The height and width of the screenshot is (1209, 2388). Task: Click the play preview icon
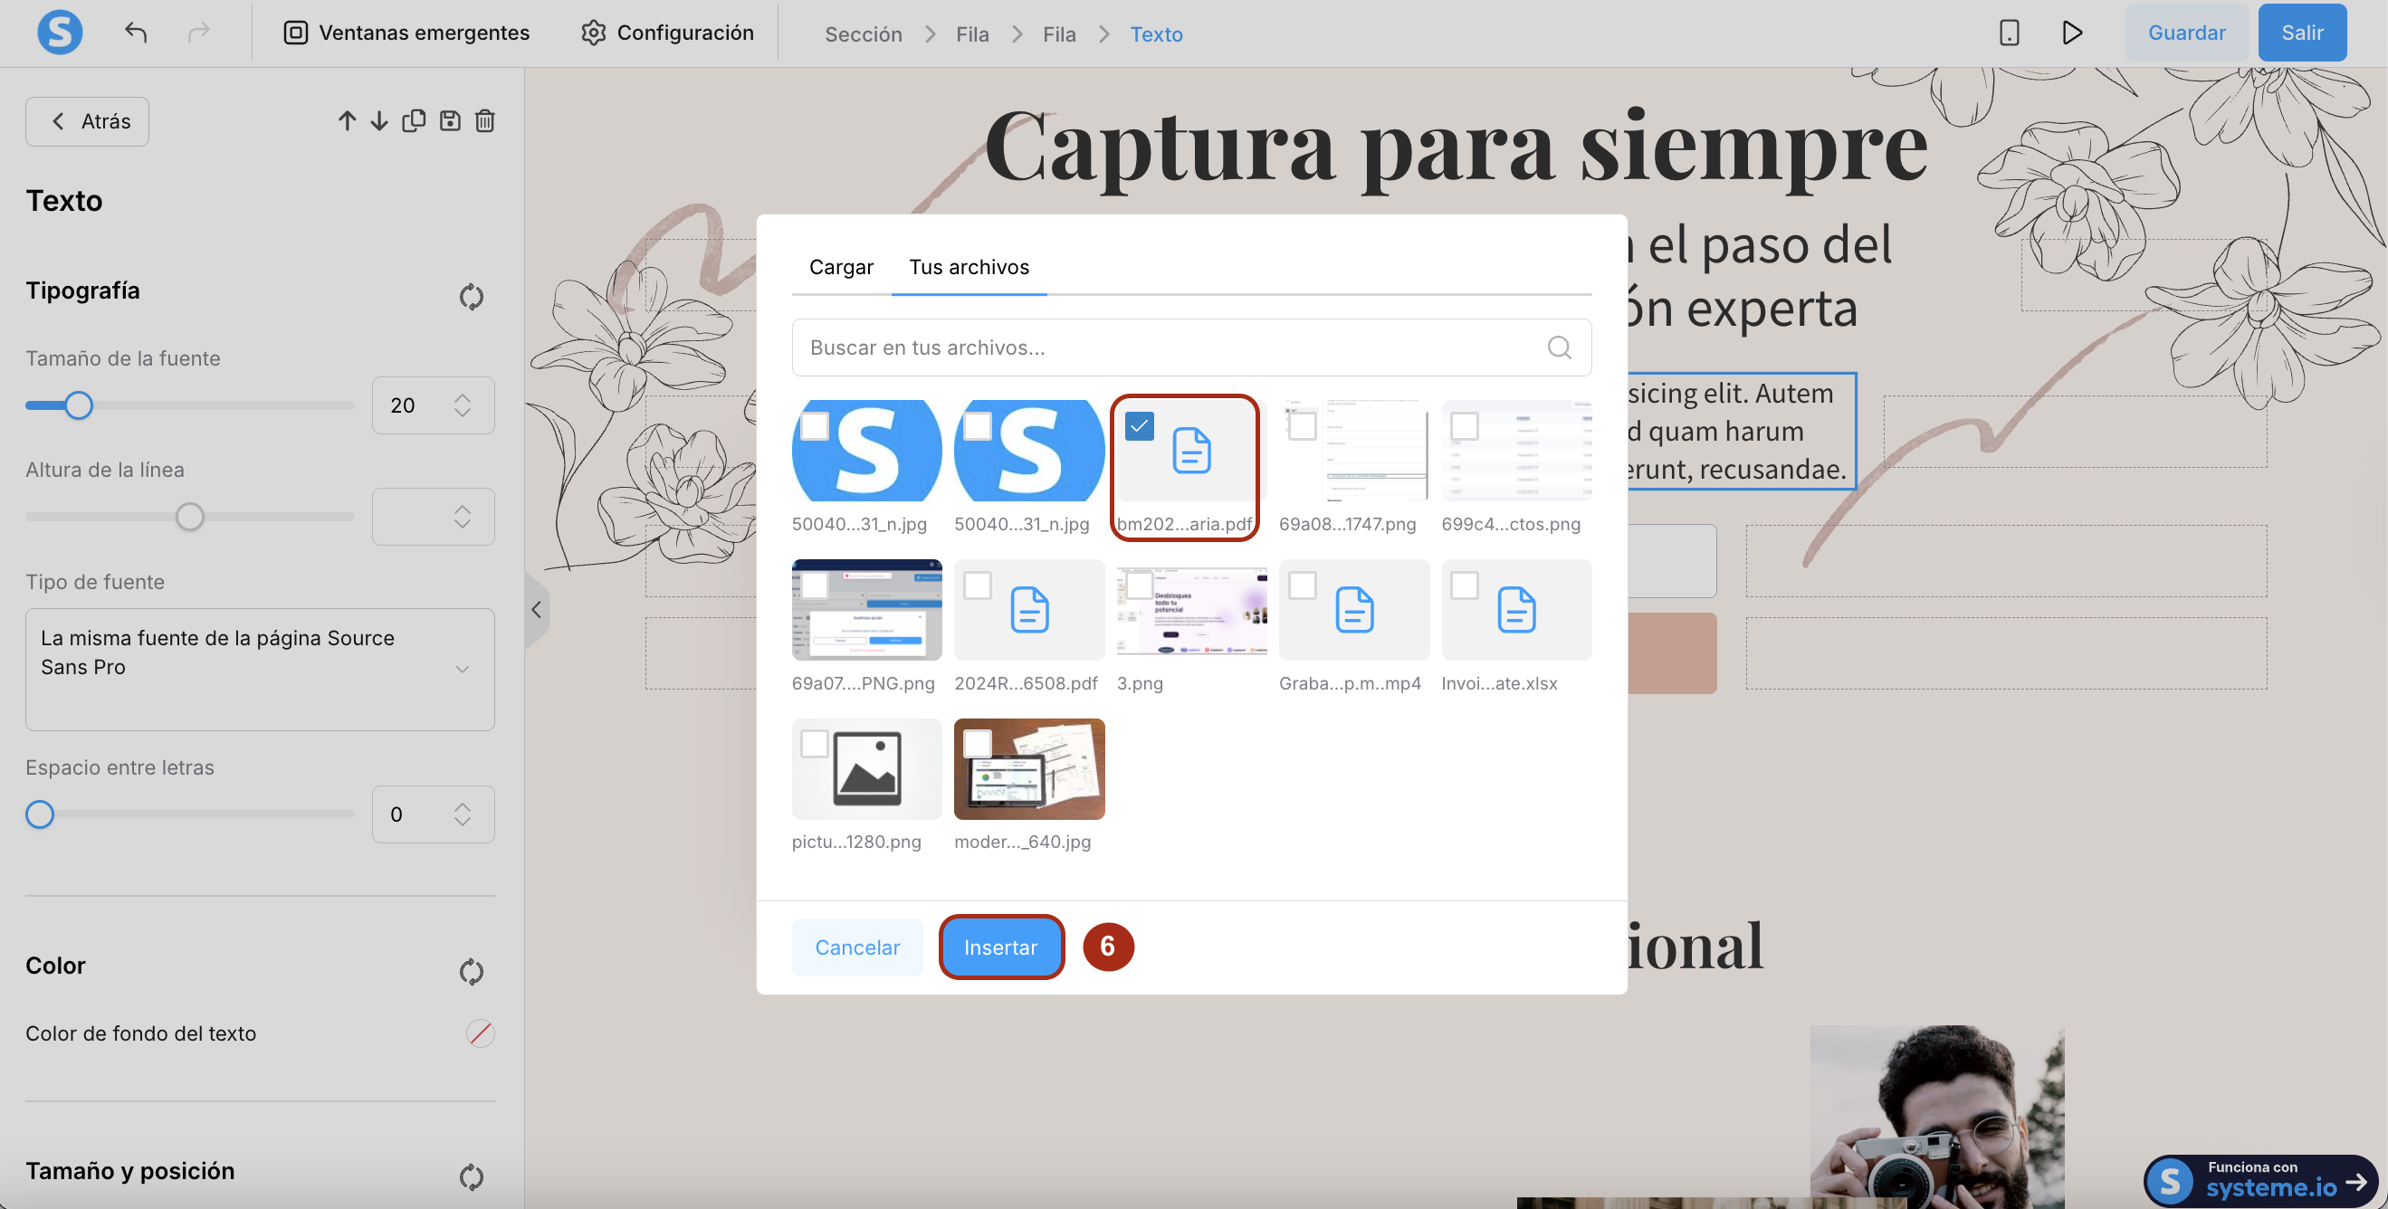2072,33
